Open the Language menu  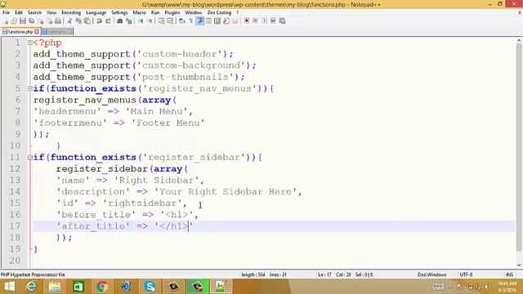pyautogui.click(x=96, y=12)
